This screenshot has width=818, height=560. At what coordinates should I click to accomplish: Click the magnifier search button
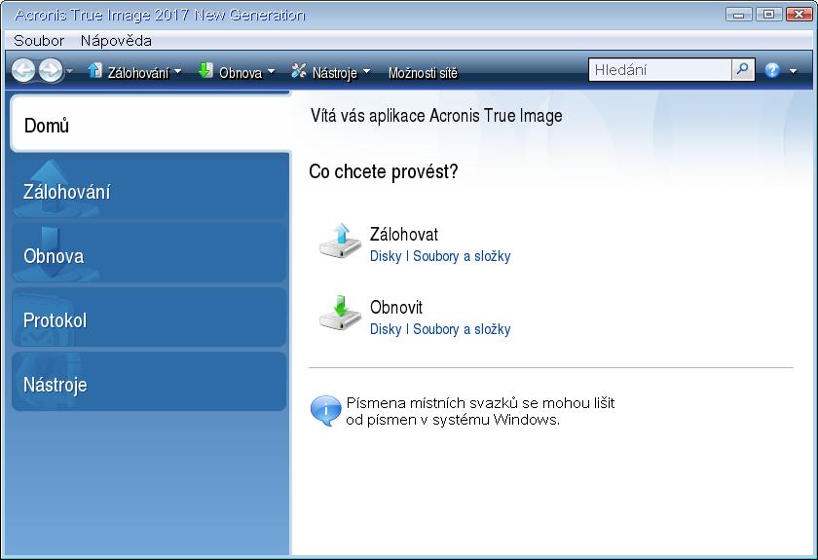(743, 70)
